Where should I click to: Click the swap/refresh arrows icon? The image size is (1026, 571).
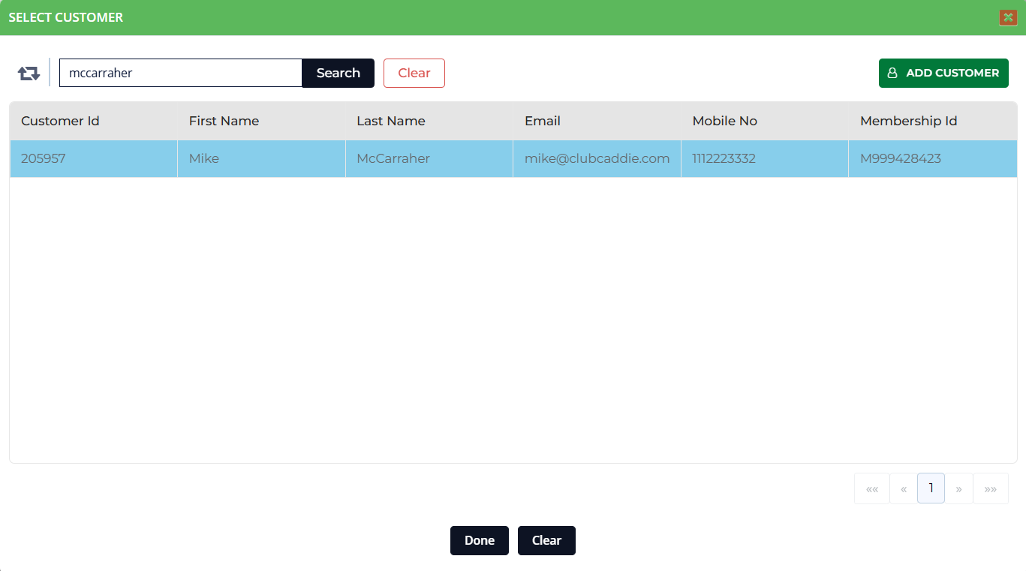click(29, 73)
